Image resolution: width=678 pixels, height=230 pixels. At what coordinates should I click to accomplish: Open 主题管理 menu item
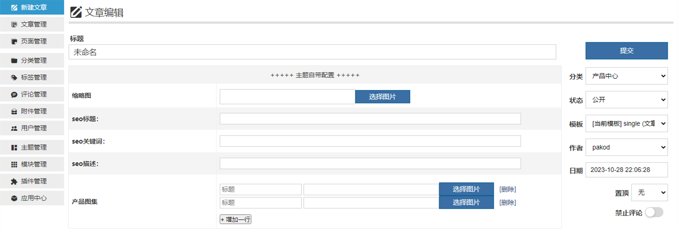pos(33,147)
